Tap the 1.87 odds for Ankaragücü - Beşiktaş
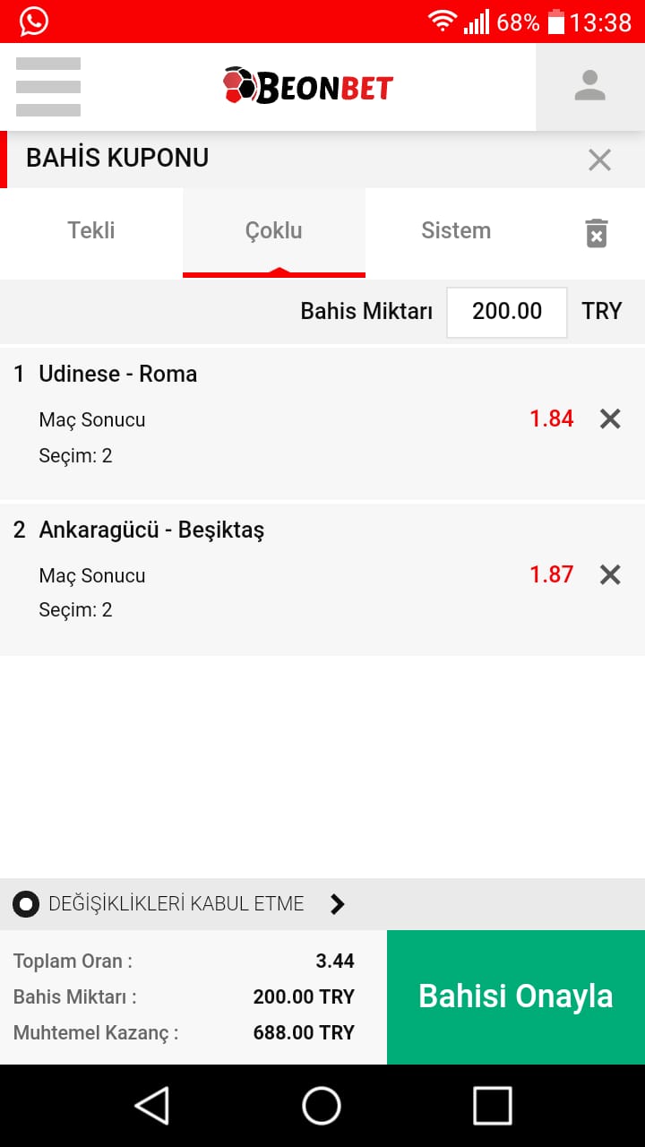Viewport: 645px width, 1147px height. (551, 574)
